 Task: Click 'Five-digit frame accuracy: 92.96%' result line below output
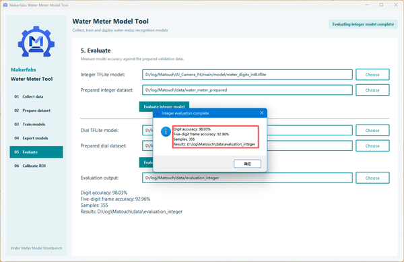point(115,199)
